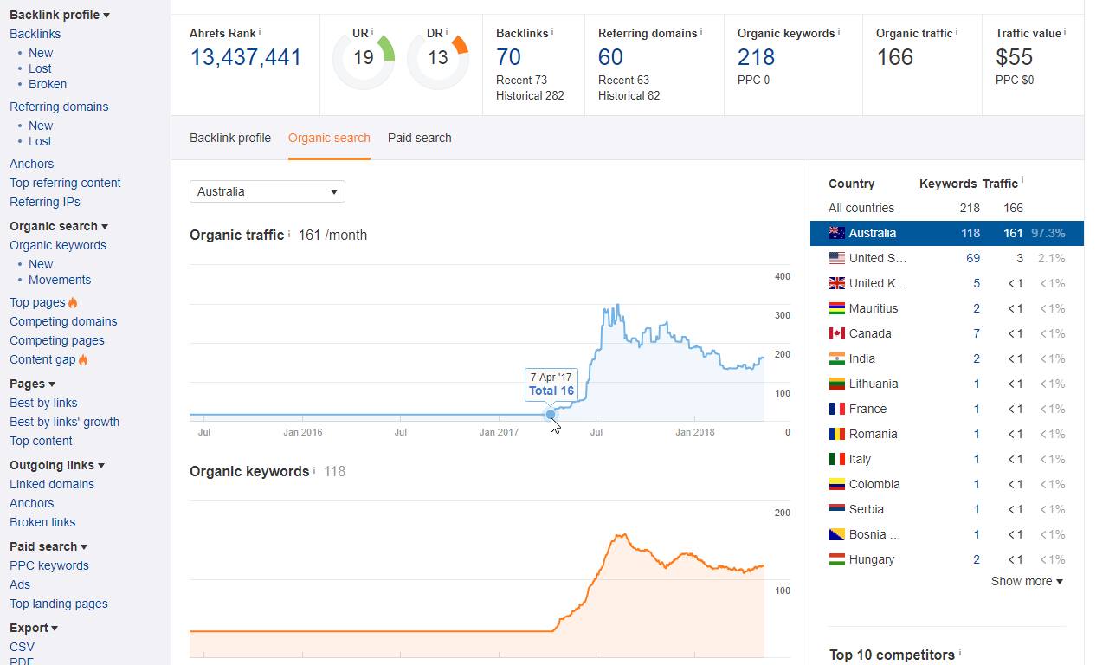Switch to the Backlink profile tab
Image resolution: width=1109 pixels, height=665 pixels.
point(230,138)
